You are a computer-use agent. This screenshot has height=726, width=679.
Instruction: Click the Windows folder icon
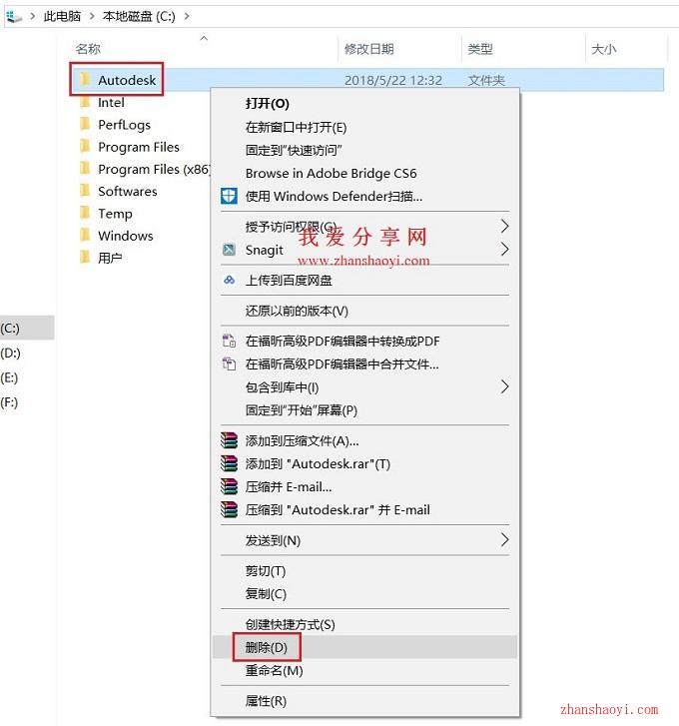point(85,236)
